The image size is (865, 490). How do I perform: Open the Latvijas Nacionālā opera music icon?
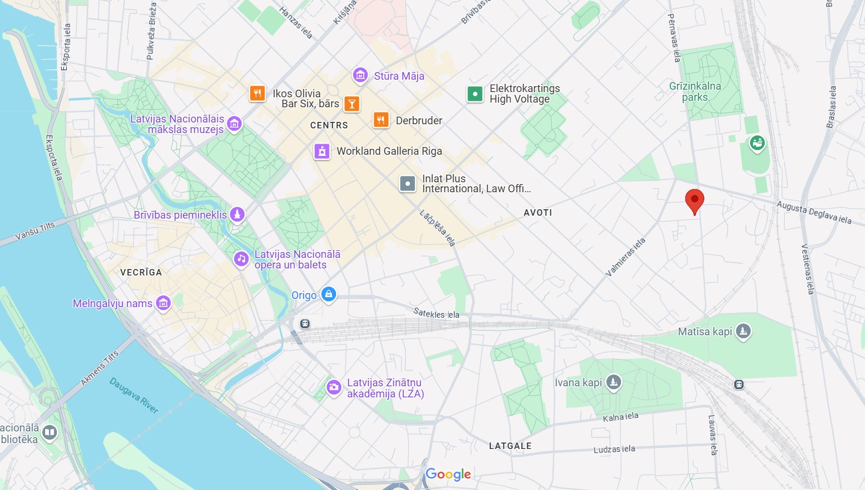click(x=241, y=259)
